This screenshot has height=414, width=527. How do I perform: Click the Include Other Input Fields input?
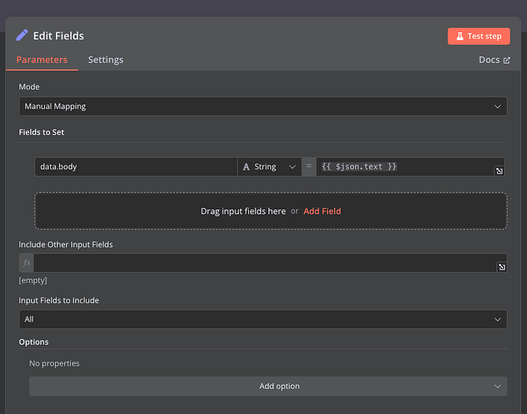tap(263, 263)
